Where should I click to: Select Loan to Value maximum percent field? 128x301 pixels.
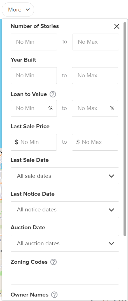coord(95,108)
